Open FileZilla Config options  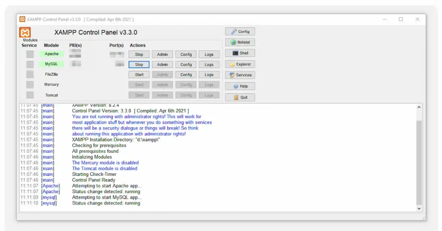186,75
